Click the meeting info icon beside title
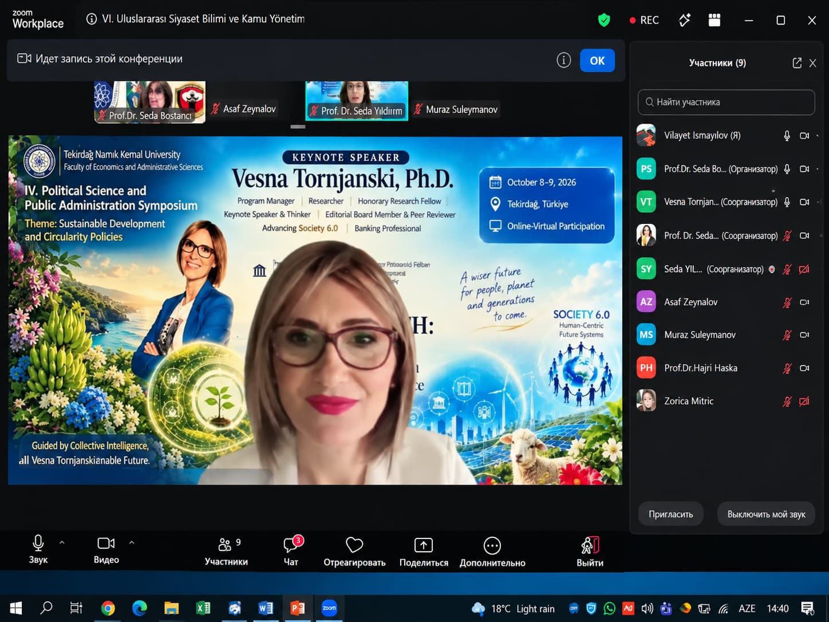The height and width of the screenshot is (622, 829). 91,19
